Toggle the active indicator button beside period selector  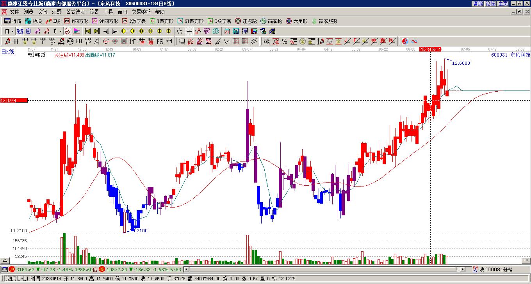(x=20, y=31)
